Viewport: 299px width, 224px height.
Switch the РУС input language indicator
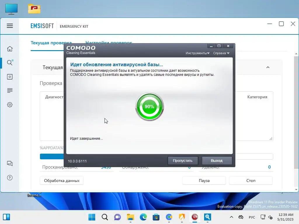pos(252,217)
